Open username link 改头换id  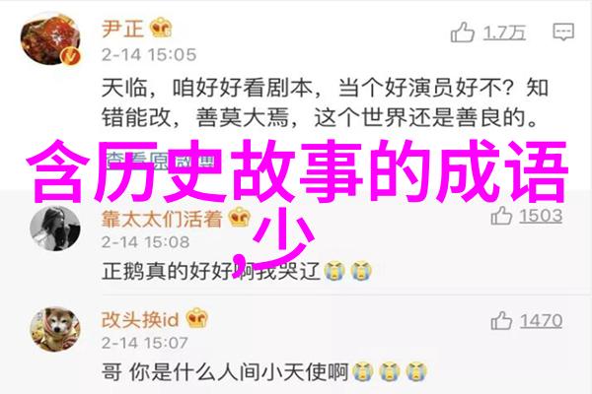(x=140, y=320)
